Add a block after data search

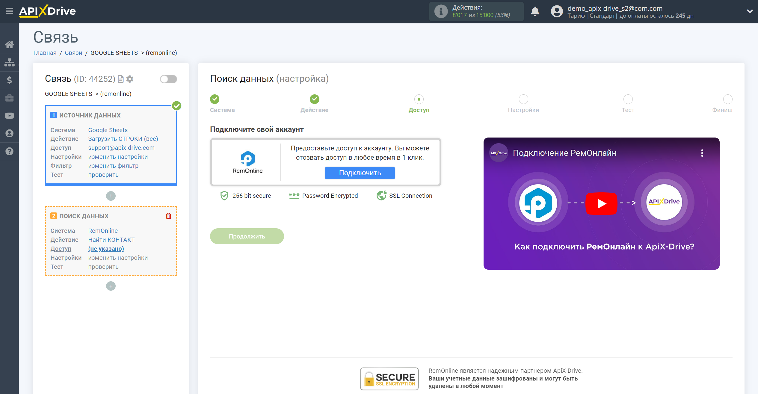(x=111, y=286)
